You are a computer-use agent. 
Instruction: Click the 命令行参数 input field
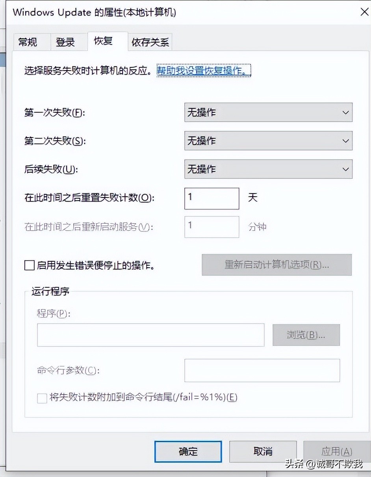point(262,370)
